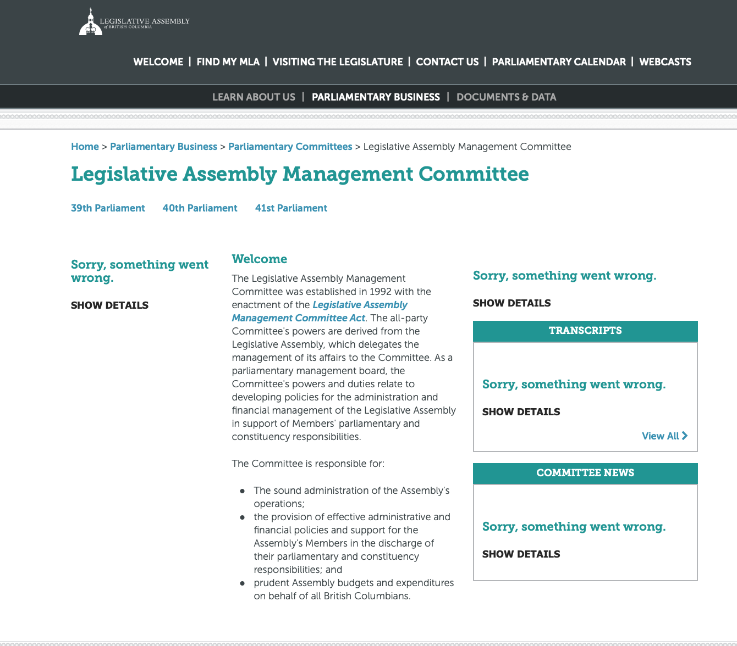Image resolution: width=737 pixels, height=646 pixels.
Task: Click the last breadcrumb Legislative Assembly Management Committee
Action: pos(467,147)
